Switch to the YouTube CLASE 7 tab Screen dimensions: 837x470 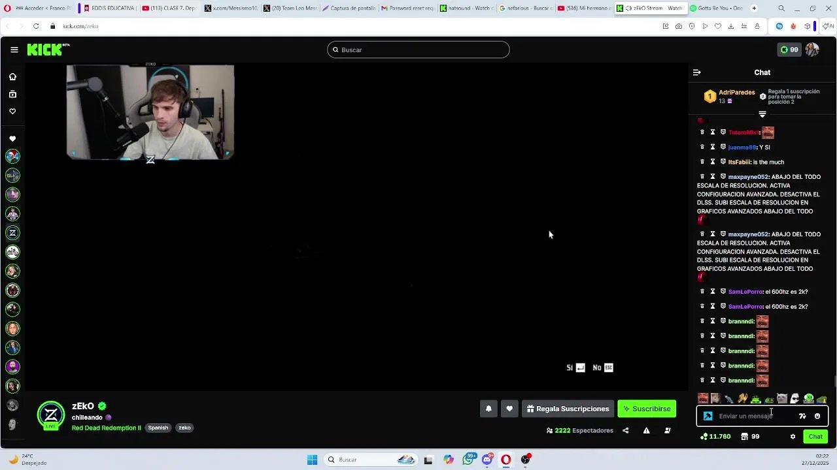coord(169,8)
